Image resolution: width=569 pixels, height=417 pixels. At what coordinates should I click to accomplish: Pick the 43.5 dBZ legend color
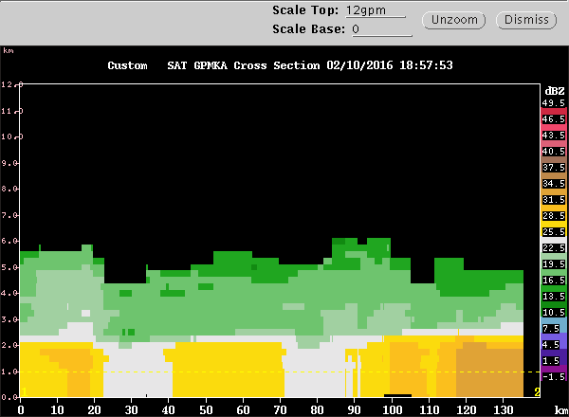(553, 135)
